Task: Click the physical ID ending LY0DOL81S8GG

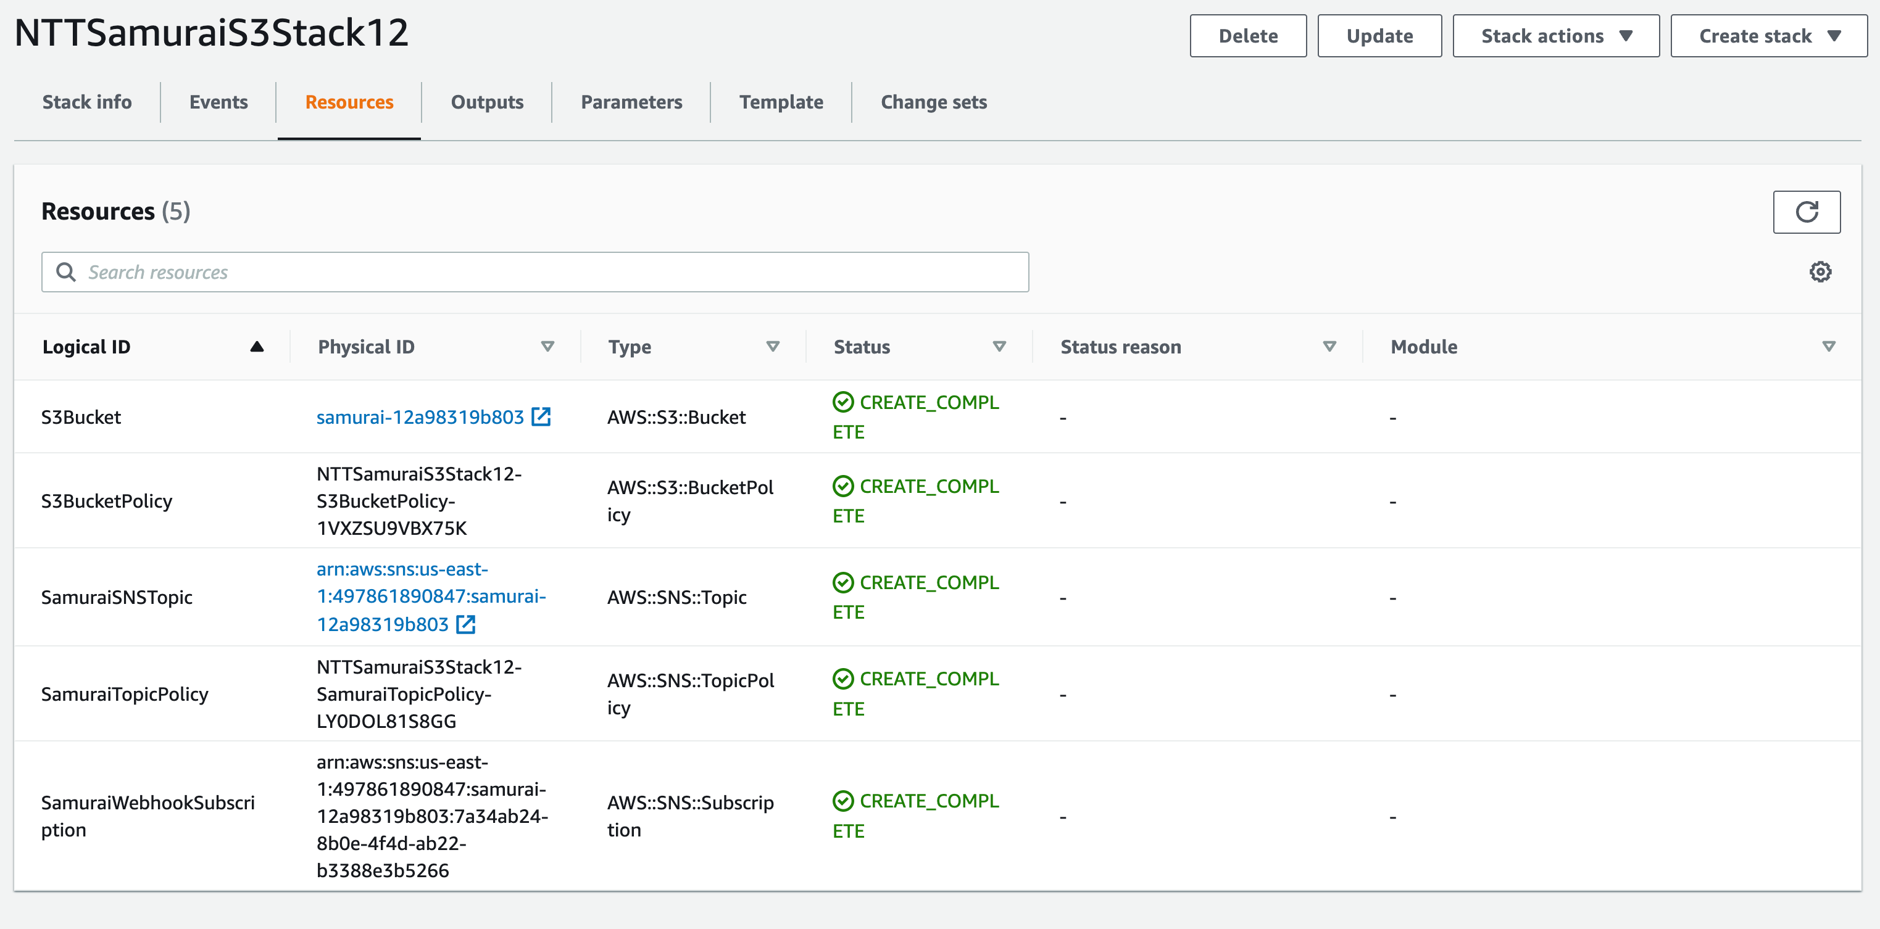Action: click(419, 693)
